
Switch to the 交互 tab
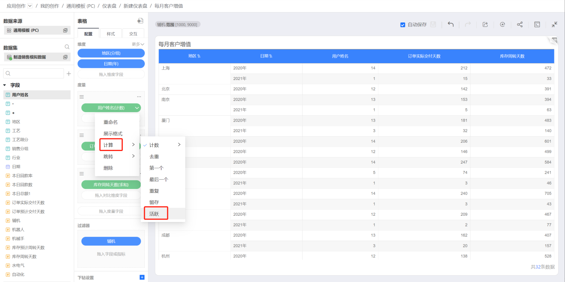click(x=133, y=34)
